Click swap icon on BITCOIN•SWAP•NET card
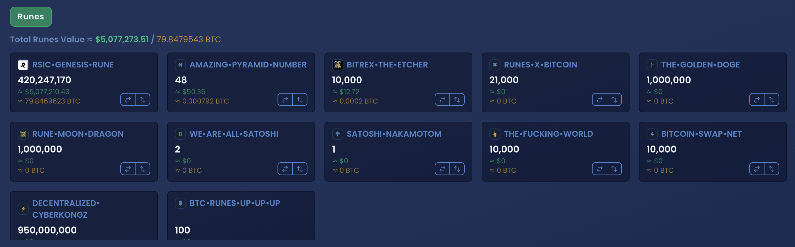This screenshot has height=247, width=795. 757,169
